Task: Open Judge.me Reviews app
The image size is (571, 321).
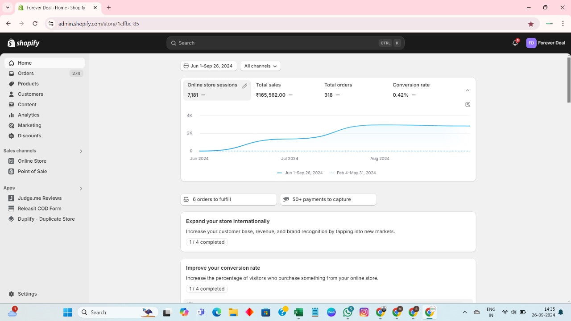Action: (39, 198)
